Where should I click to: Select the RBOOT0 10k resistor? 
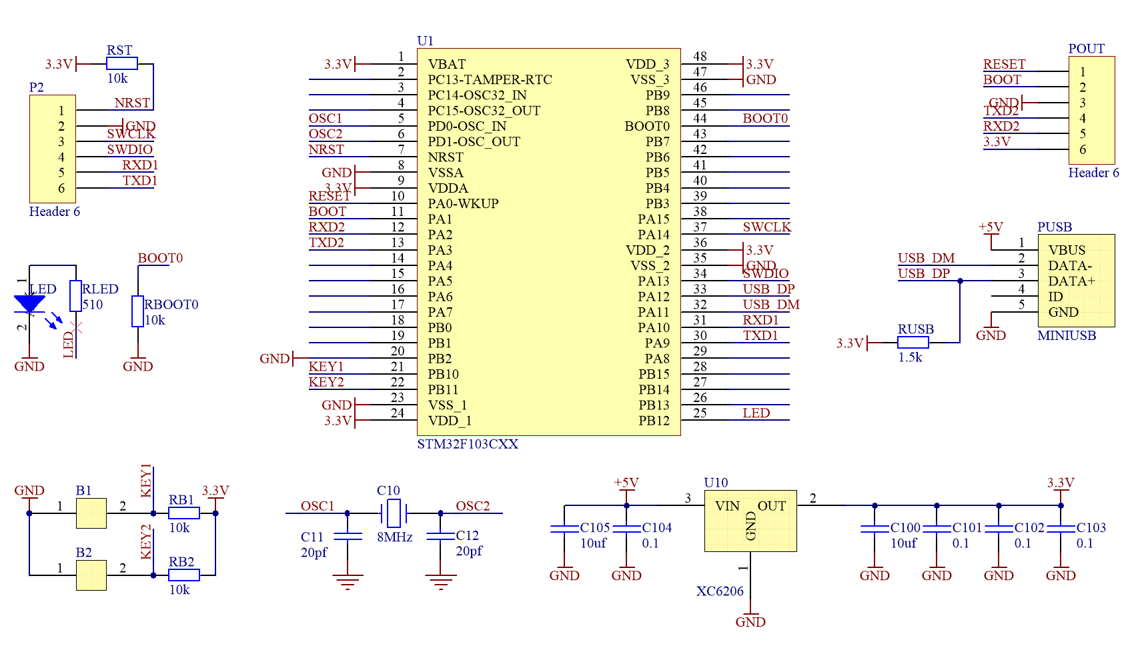click(137, 311)
